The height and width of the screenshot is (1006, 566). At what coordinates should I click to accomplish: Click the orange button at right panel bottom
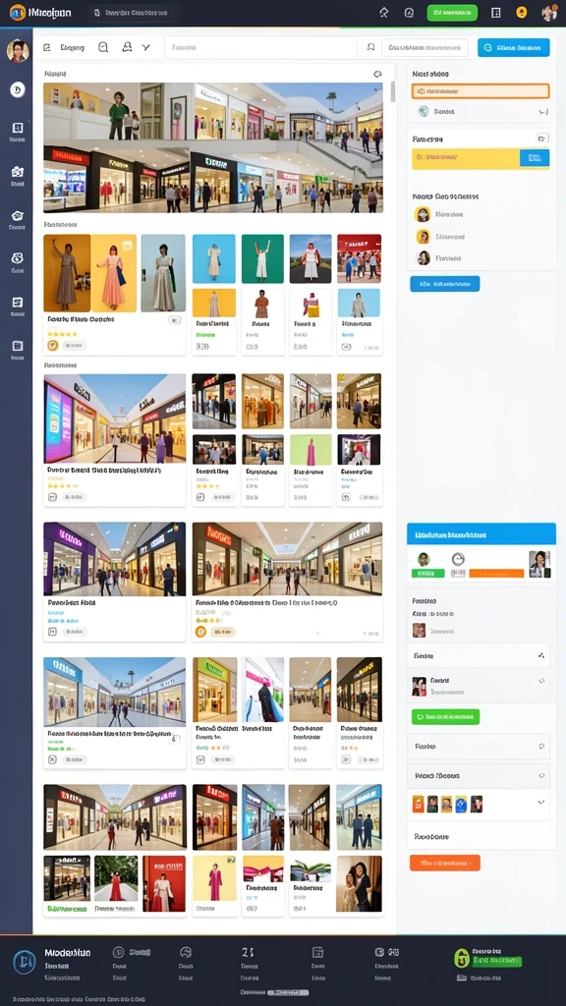tap(445, 863)
